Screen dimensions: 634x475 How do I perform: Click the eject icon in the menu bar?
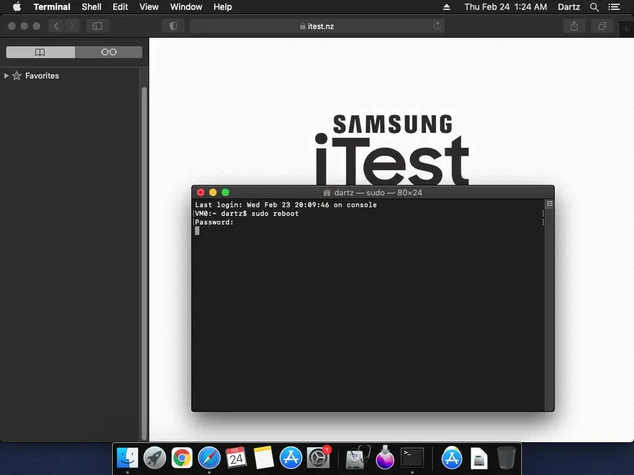(x=446, y=7)
